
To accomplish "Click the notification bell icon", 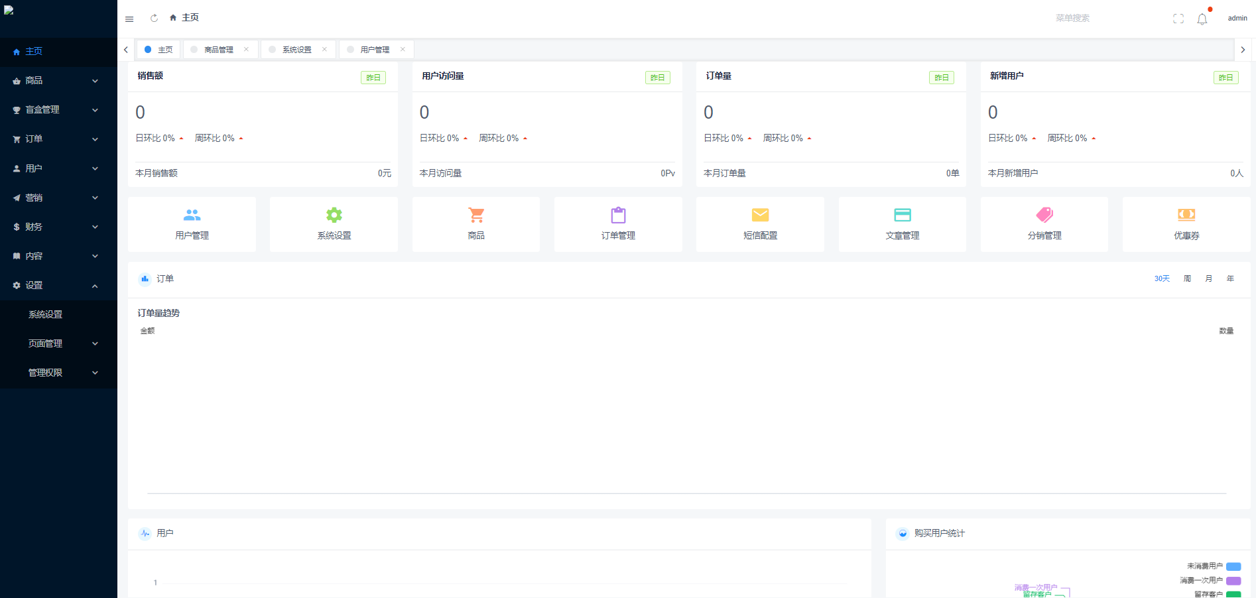I will pyautogui.click(x=1202, y=19).
